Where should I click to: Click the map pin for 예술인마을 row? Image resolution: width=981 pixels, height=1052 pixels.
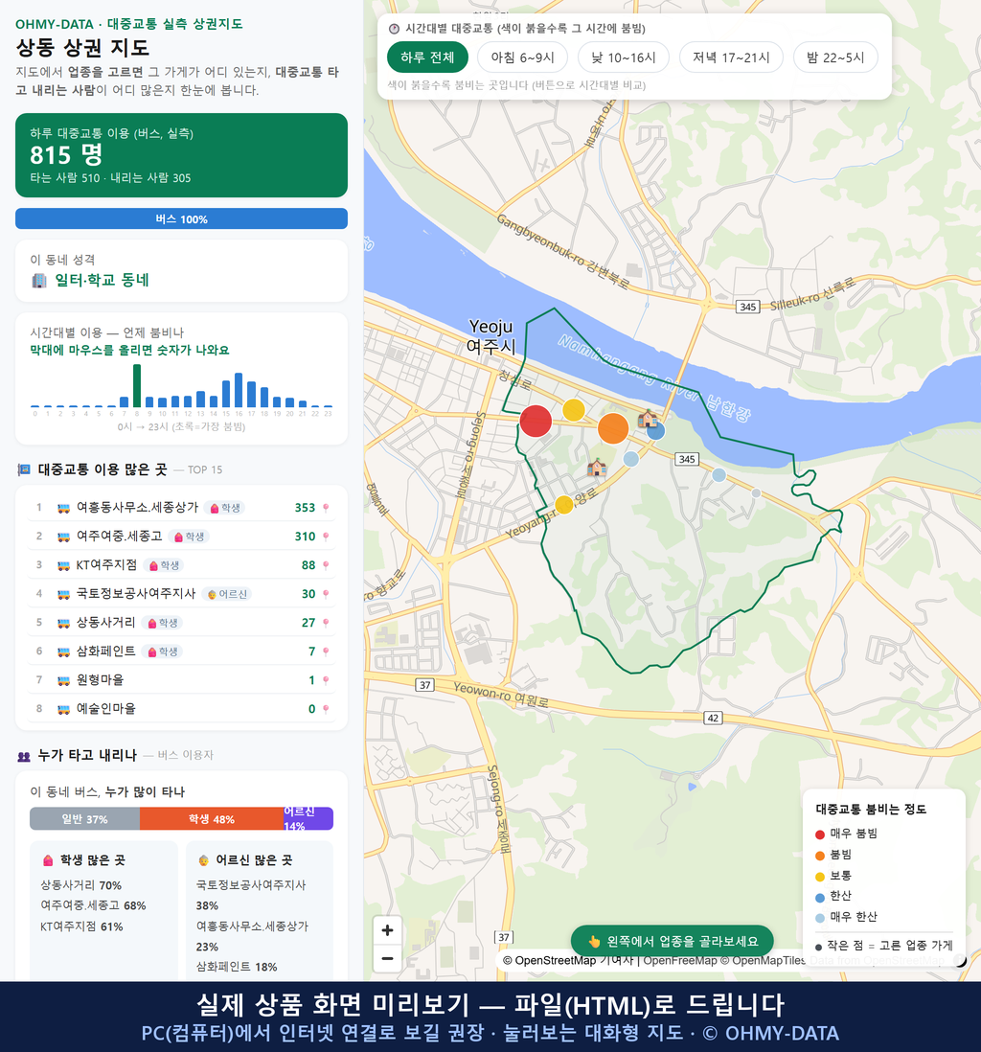(x=326, y=709)
